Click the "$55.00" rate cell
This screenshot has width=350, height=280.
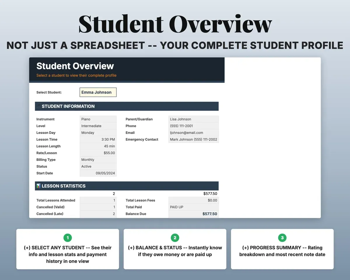point(98,153)
